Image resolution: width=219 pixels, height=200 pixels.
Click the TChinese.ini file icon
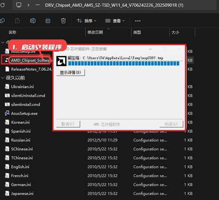click(7, 158)
